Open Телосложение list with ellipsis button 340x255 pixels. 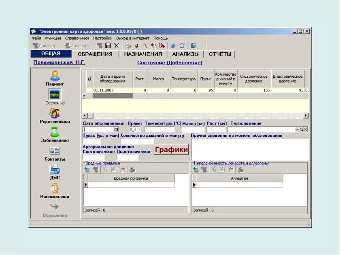[x=297, y=130]
